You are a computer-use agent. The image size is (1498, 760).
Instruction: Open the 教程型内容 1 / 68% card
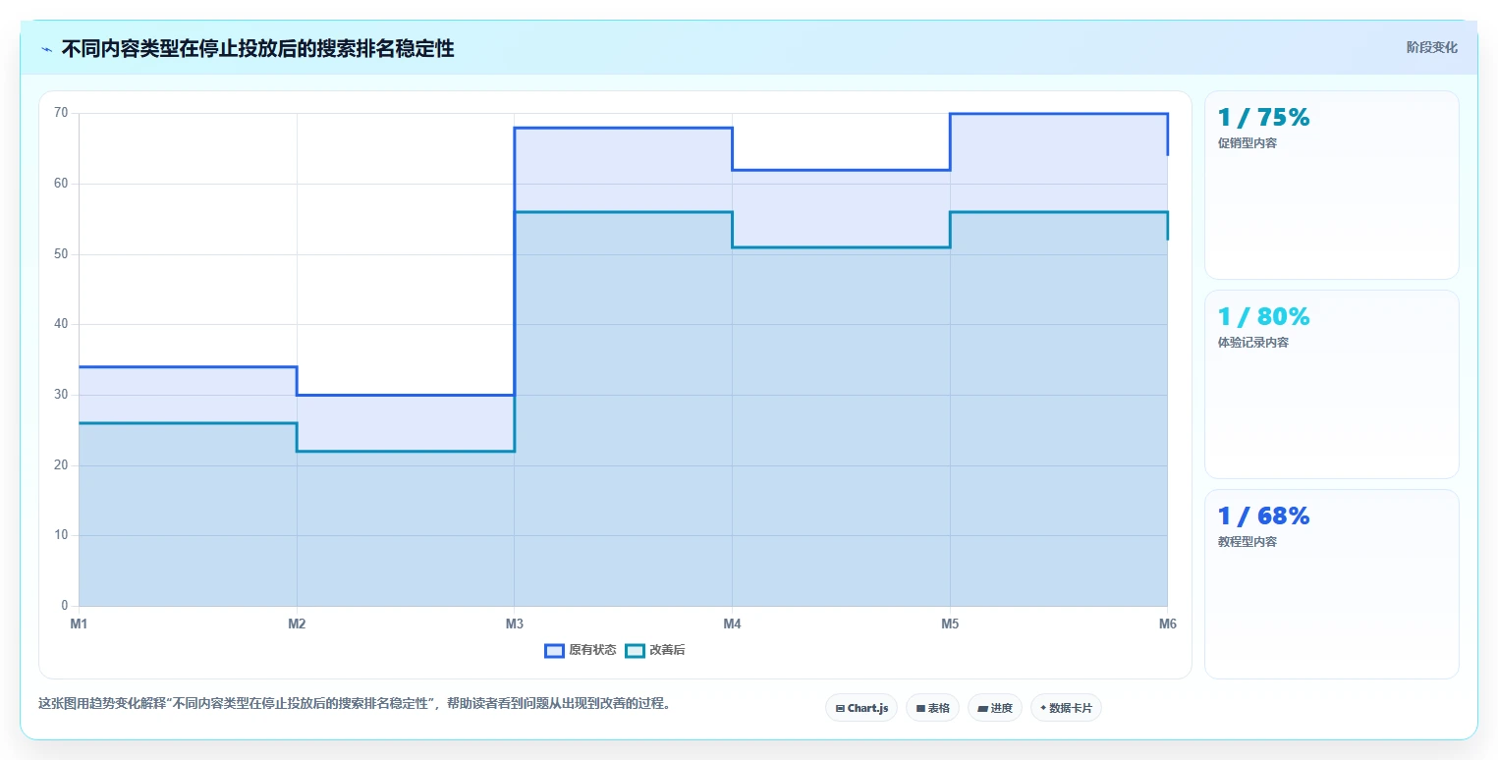click(1332, 584)
